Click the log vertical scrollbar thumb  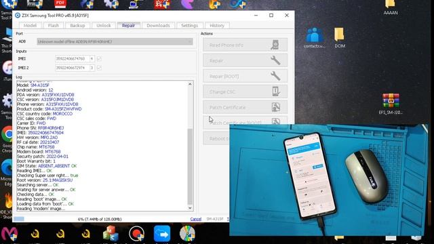[190, 167]
